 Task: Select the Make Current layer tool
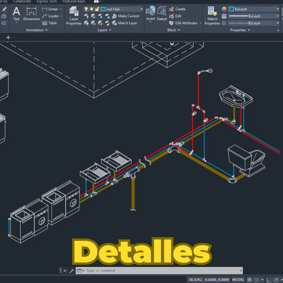pyautogui.click(x=126, y=16)
